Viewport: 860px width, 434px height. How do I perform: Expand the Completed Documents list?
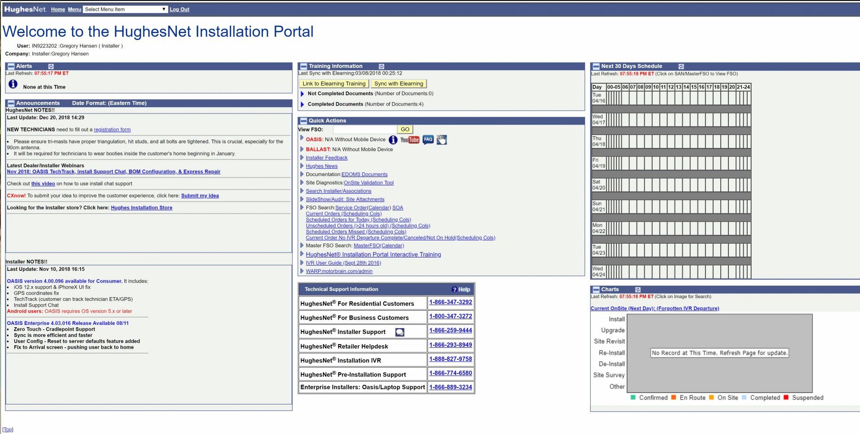coord(302,105)
